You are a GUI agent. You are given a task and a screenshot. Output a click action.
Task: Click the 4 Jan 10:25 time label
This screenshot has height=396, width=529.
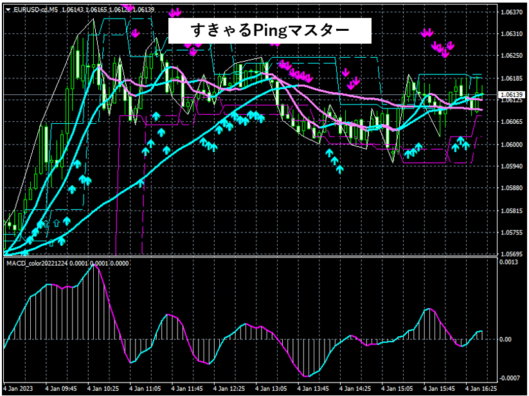(x=103, y=388)
